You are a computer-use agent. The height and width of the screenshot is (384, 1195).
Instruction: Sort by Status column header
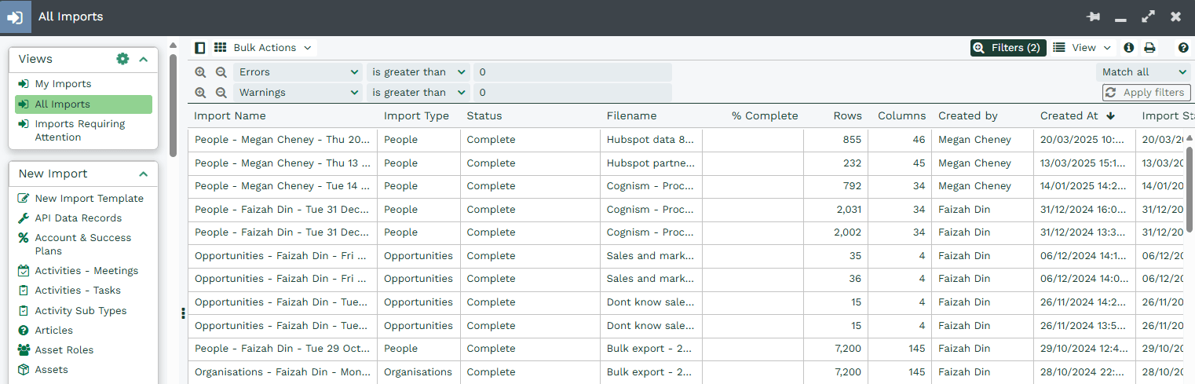[484, 116]
